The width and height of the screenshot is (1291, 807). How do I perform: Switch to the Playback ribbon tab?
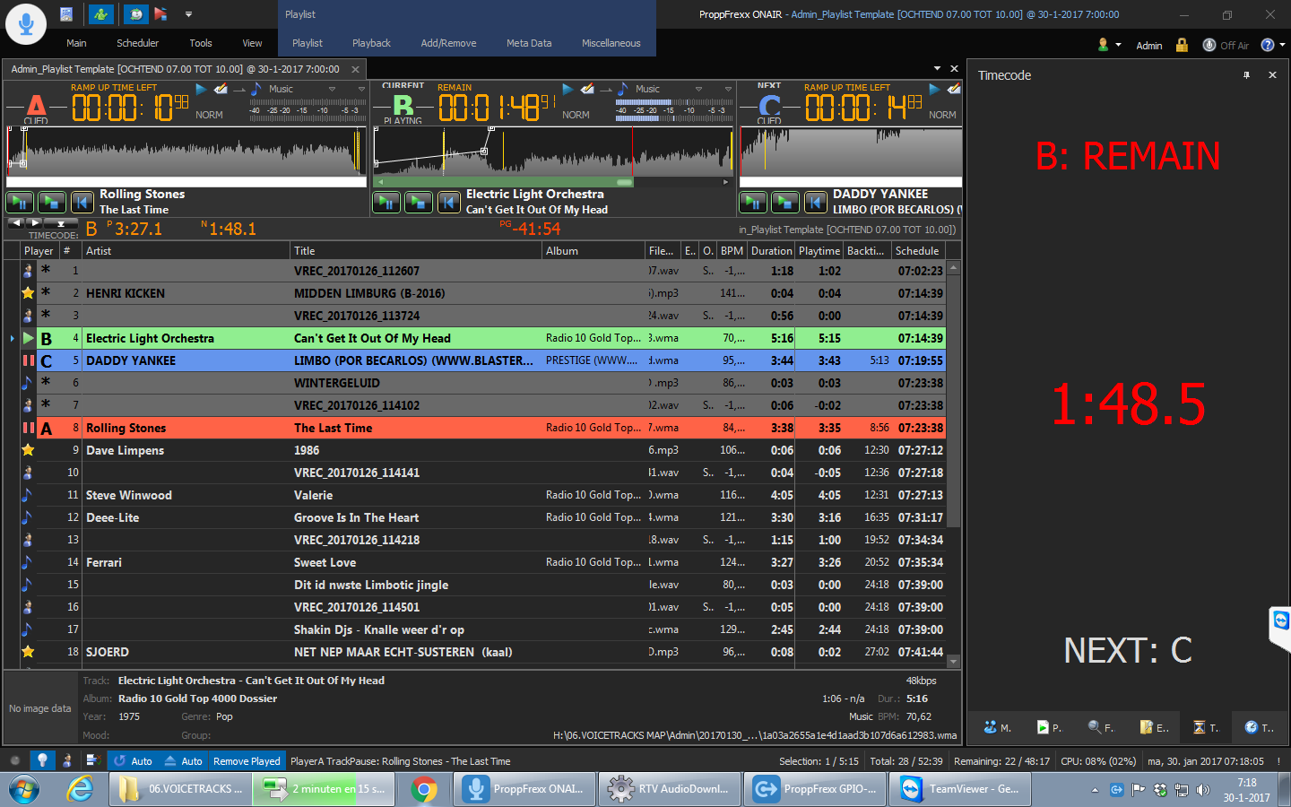coord(371,43)
